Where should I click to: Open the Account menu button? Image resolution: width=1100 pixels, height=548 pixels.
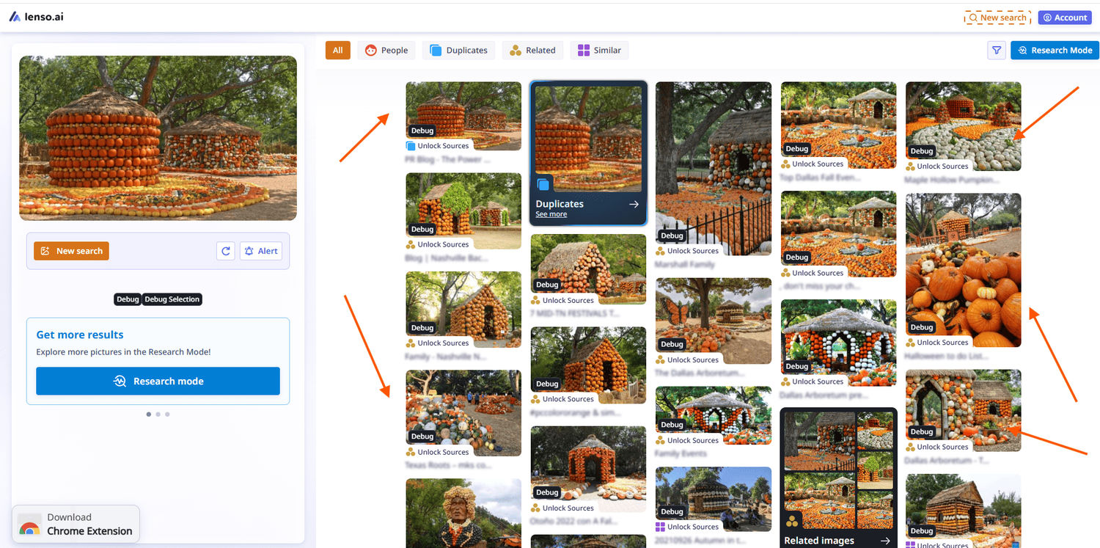pyautogui.click(x=1065, y=18)
